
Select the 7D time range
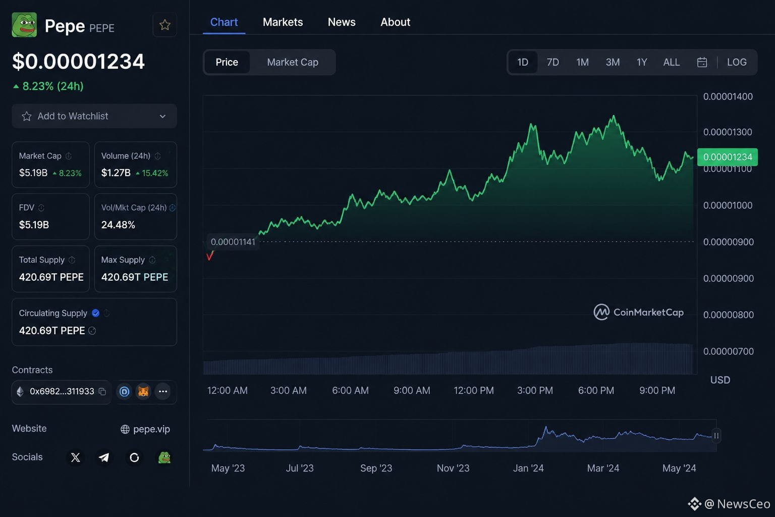coord(553,62)
